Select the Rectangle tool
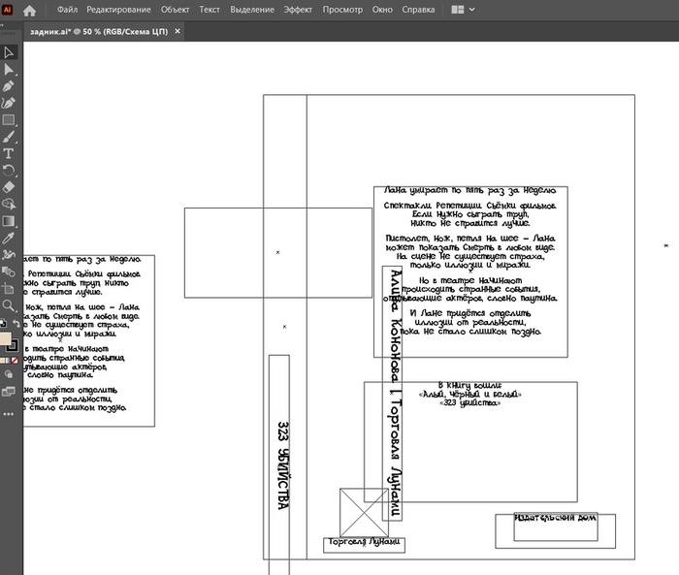This screenshot has height=575, width=679. 8,120
